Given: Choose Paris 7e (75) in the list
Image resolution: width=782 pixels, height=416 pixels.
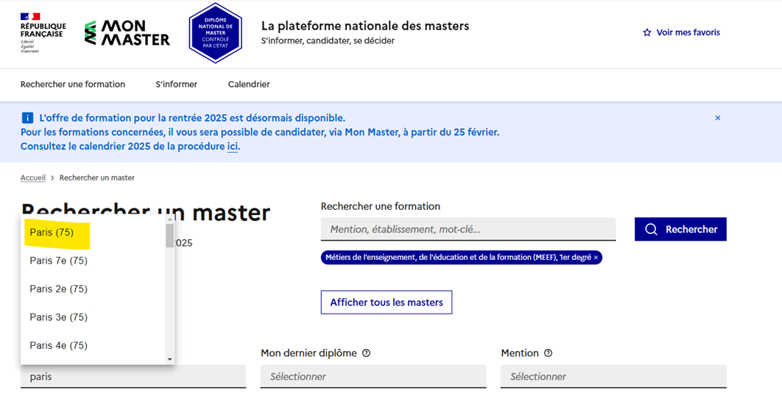Looking at the screenshot, I should [58, 261].
